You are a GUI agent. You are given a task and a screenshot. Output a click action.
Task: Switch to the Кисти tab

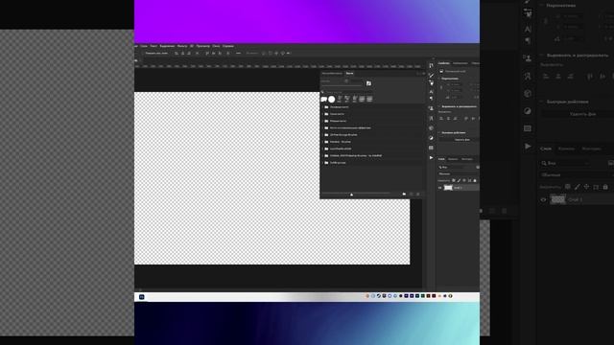tap(349, 73)
